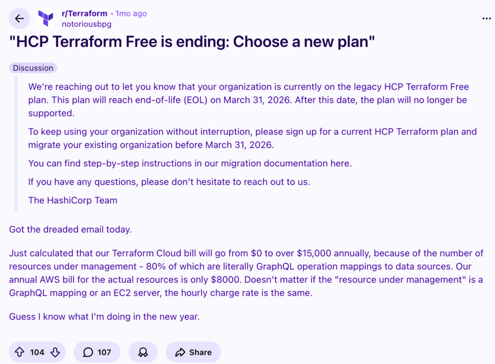Go back using the left arrow button
The height and width of the screenshot is (364, 495).
click(x=19, y=19)
